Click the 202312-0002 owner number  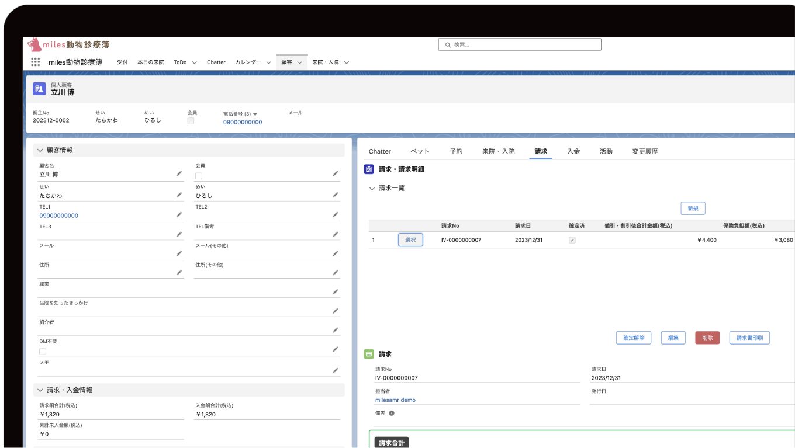click(51, 121)
